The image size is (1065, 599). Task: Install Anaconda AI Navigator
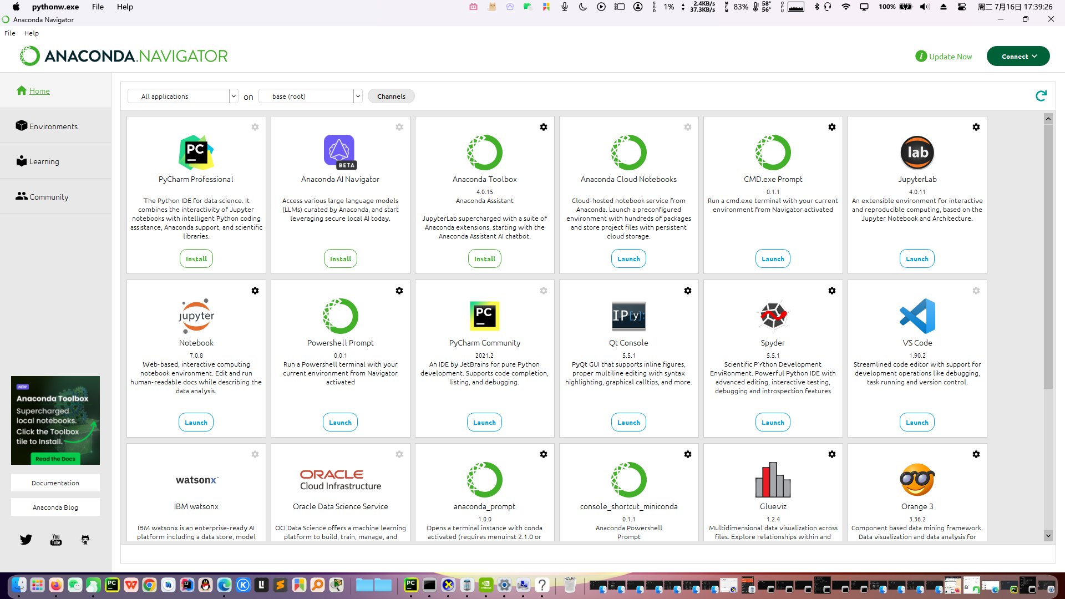341,259
